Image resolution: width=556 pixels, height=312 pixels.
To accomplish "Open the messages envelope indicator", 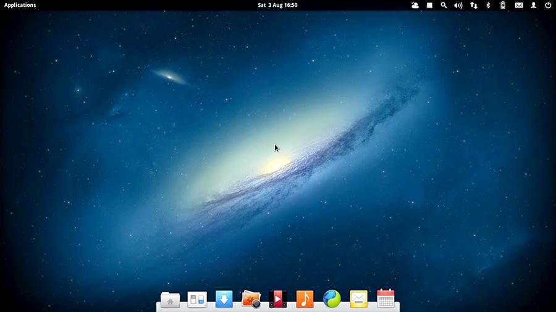I will 519,5.
